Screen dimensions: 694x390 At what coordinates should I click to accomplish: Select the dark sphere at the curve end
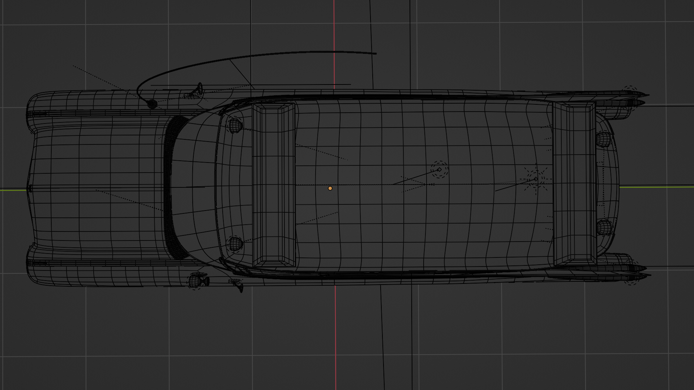click(x=152, y=104)
